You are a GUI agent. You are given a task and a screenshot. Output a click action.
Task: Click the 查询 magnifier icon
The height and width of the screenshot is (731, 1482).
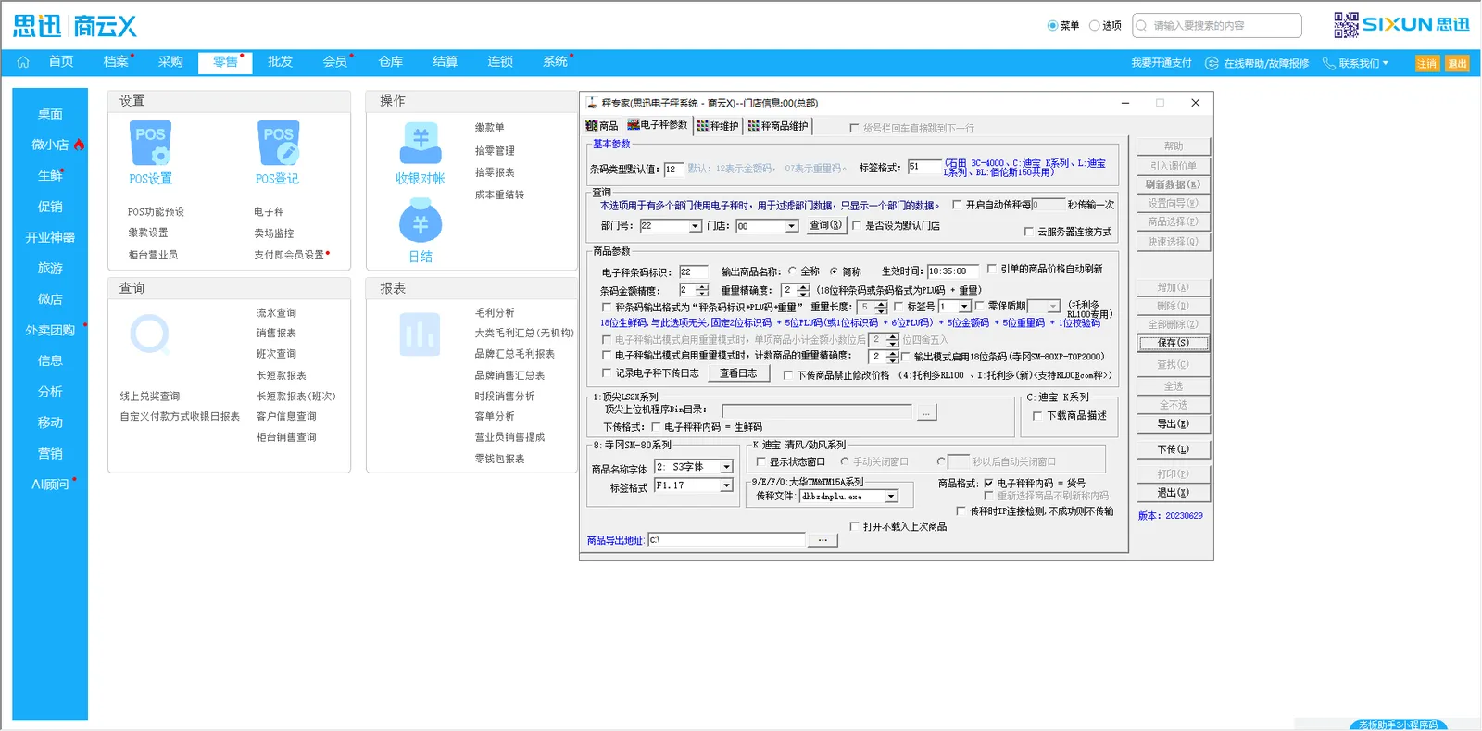coord(150,334)
